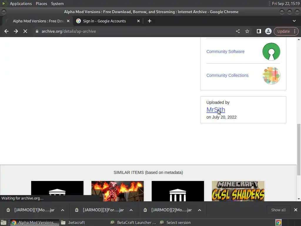Image resolution: width=301 pixels, height=226 pixels.
Task: Open uploader MrSith profile link
Action: [215, 109]
